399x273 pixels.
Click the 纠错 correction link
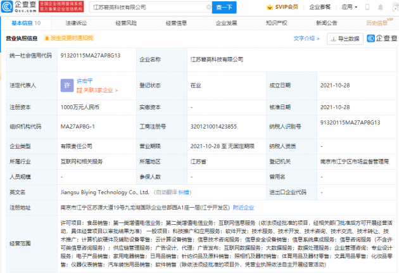182,191
